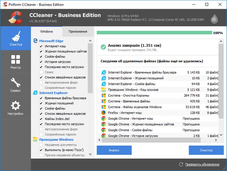The image size is (227, 171).
Task: Uncheck Интернет-кэш under Microsoft Edge
Action: tap(41, 46)
